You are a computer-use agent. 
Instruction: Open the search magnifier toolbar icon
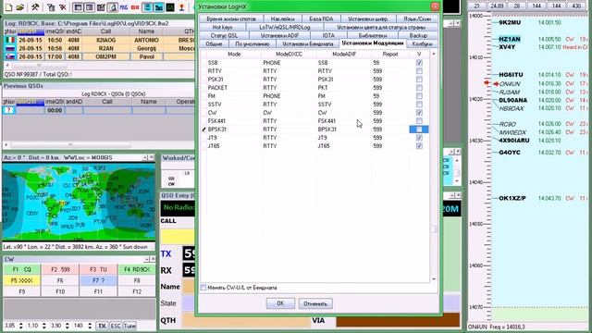(113, 6)
